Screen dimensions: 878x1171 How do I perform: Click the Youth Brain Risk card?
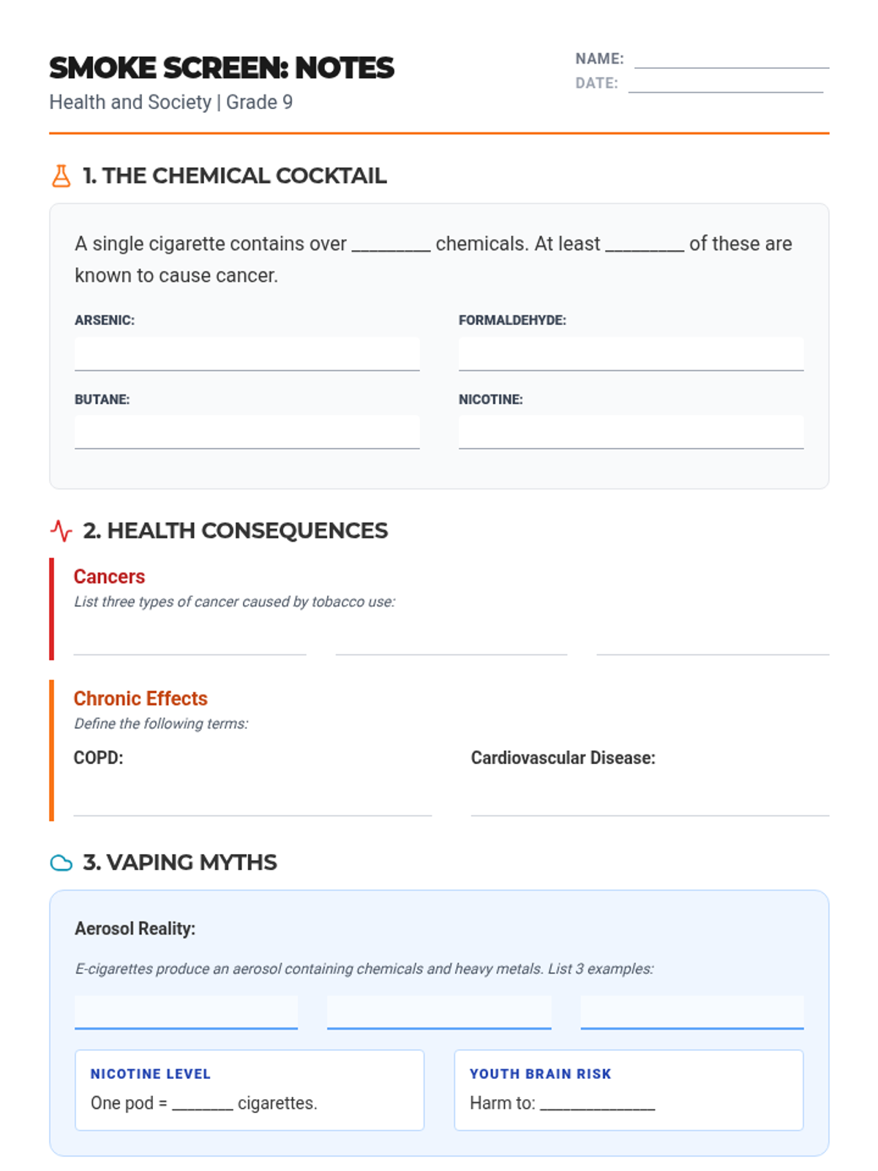(x=629, y=1090)
